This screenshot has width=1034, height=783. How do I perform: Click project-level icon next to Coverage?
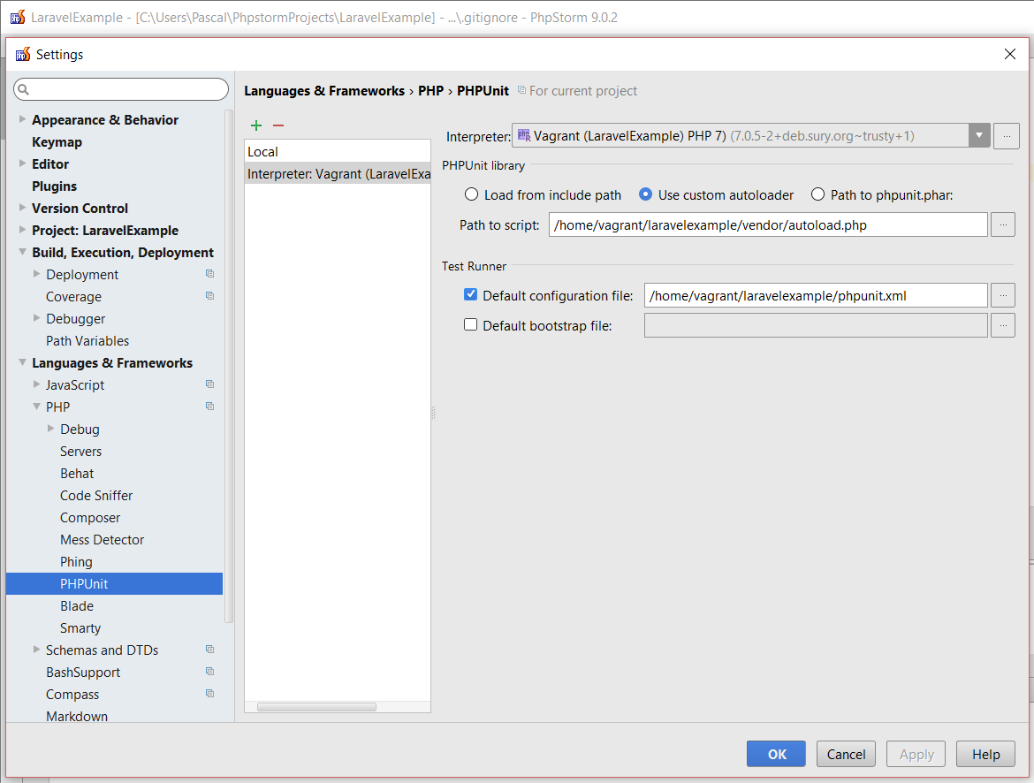(209, 296)
